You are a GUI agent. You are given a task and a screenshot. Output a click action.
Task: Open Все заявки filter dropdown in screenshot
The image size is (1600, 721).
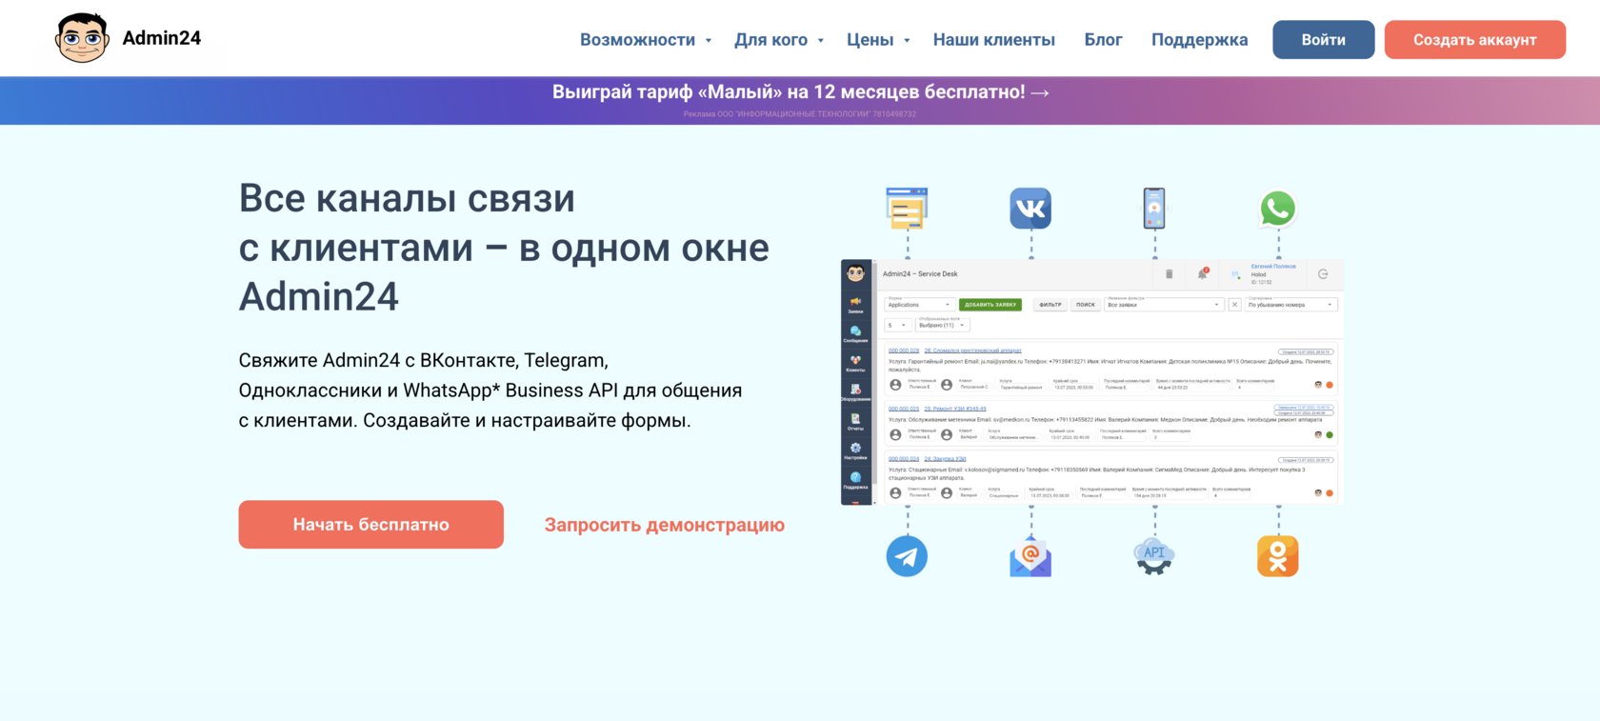(1163, 304)
